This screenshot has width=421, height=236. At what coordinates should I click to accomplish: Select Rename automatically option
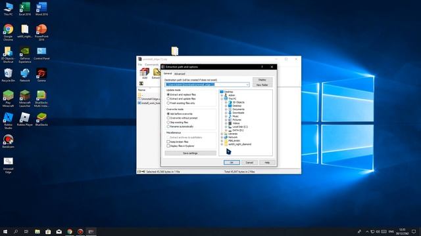click(180, 127)
